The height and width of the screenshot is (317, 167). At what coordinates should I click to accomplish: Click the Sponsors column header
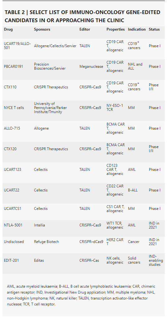pos(42,29)
